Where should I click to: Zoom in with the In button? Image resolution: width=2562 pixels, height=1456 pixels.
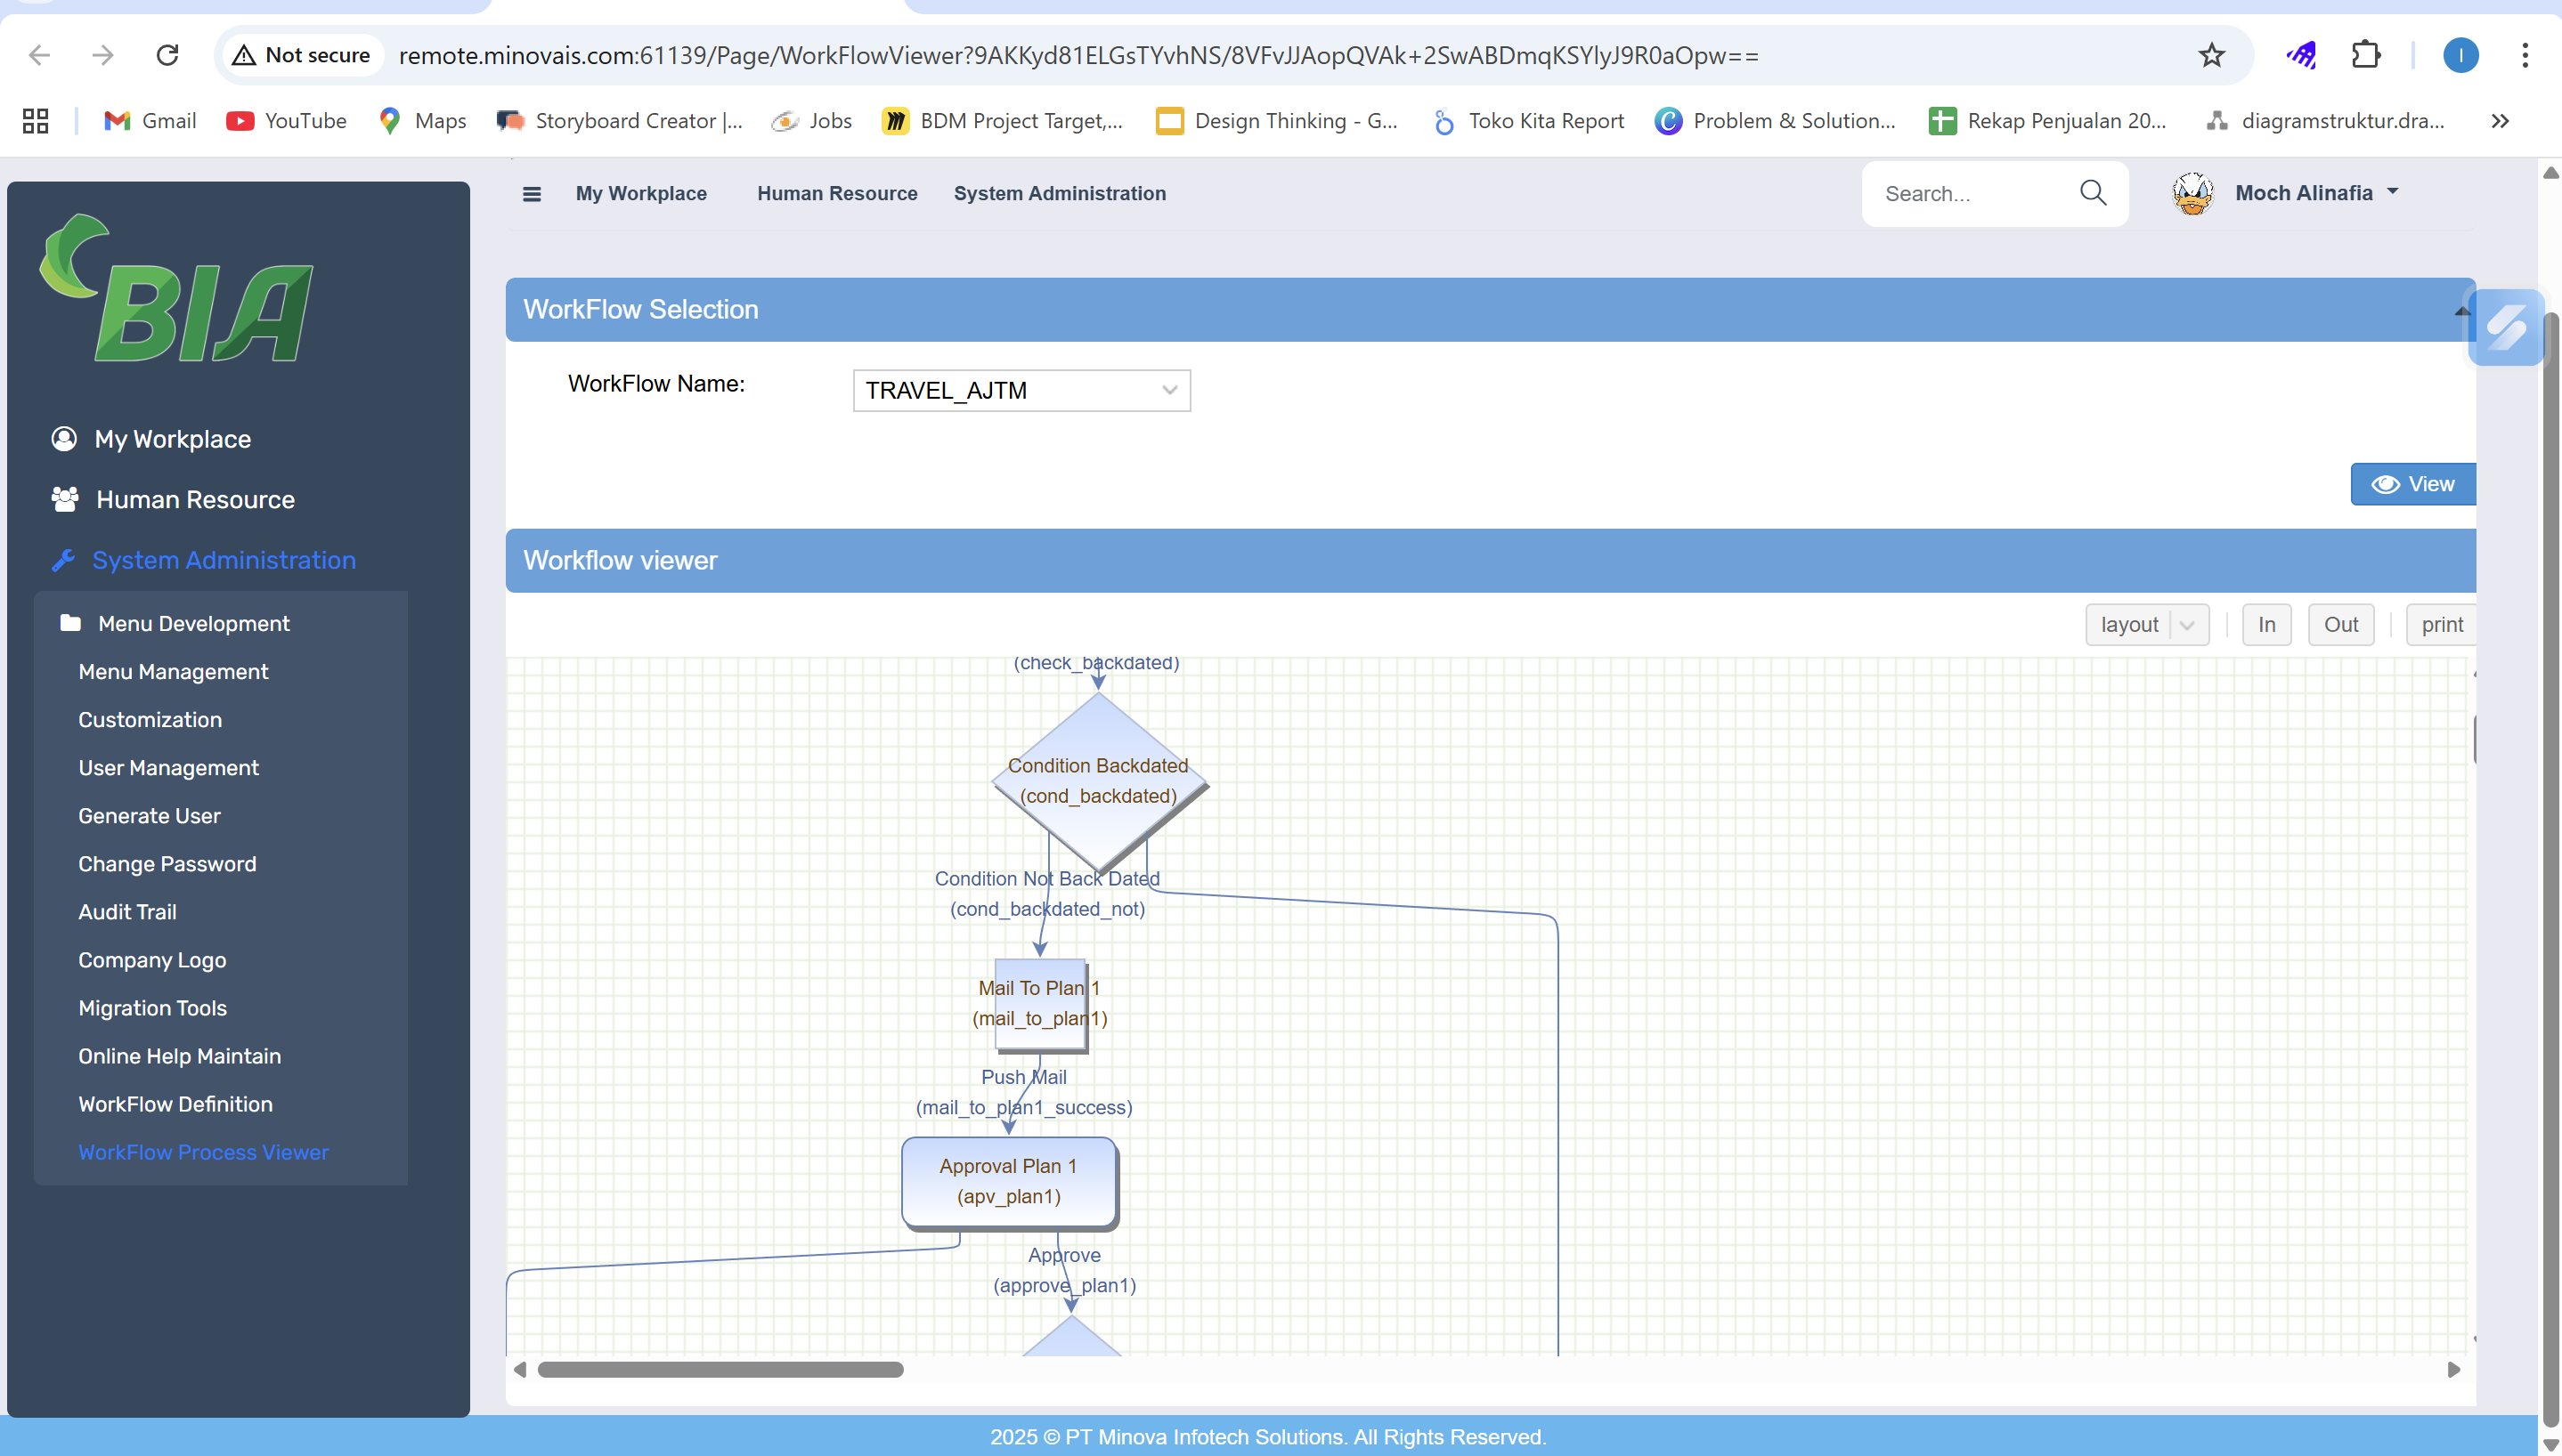click(x=2265, y=625)
